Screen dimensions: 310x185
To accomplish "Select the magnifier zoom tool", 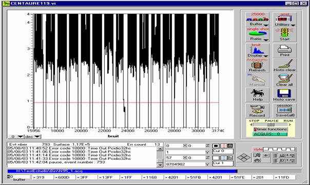I will (258, 155).
